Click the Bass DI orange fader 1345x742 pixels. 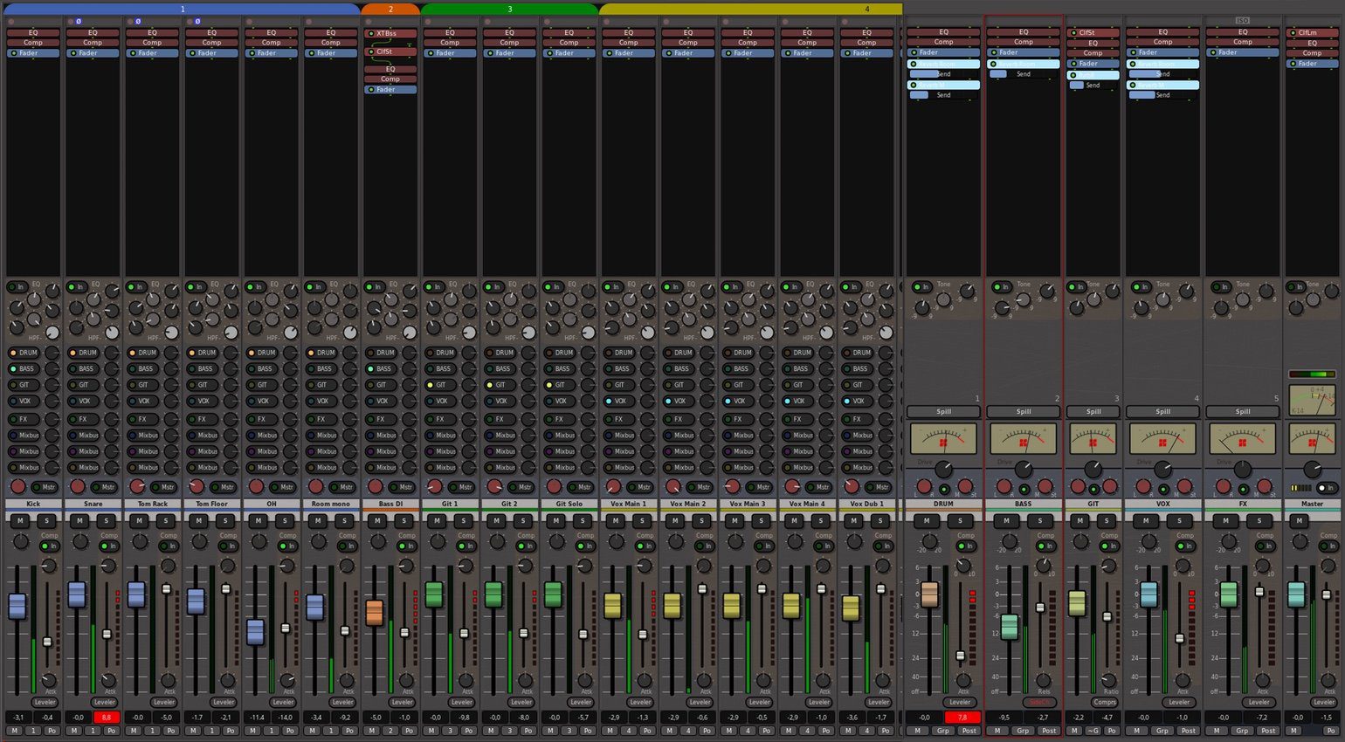[374, 612]
